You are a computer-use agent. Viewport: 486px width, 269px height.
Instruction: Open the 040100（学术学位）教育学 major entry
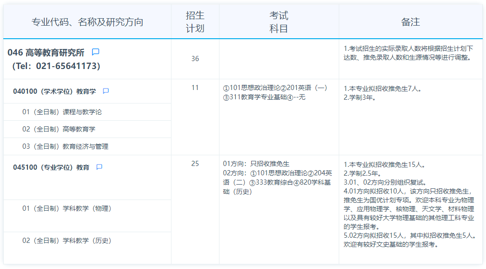(55, 91)
